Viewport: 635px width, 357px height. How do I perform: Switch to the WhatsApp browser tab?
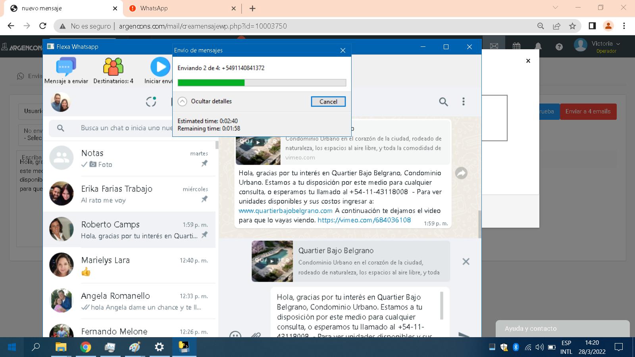183,8
